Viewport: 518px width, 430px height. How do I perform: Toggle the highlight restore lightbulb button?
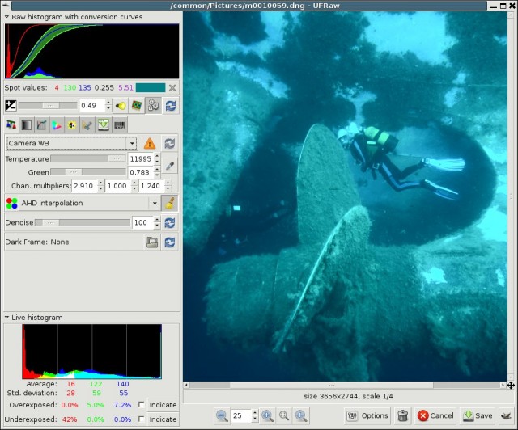(120, 106)
